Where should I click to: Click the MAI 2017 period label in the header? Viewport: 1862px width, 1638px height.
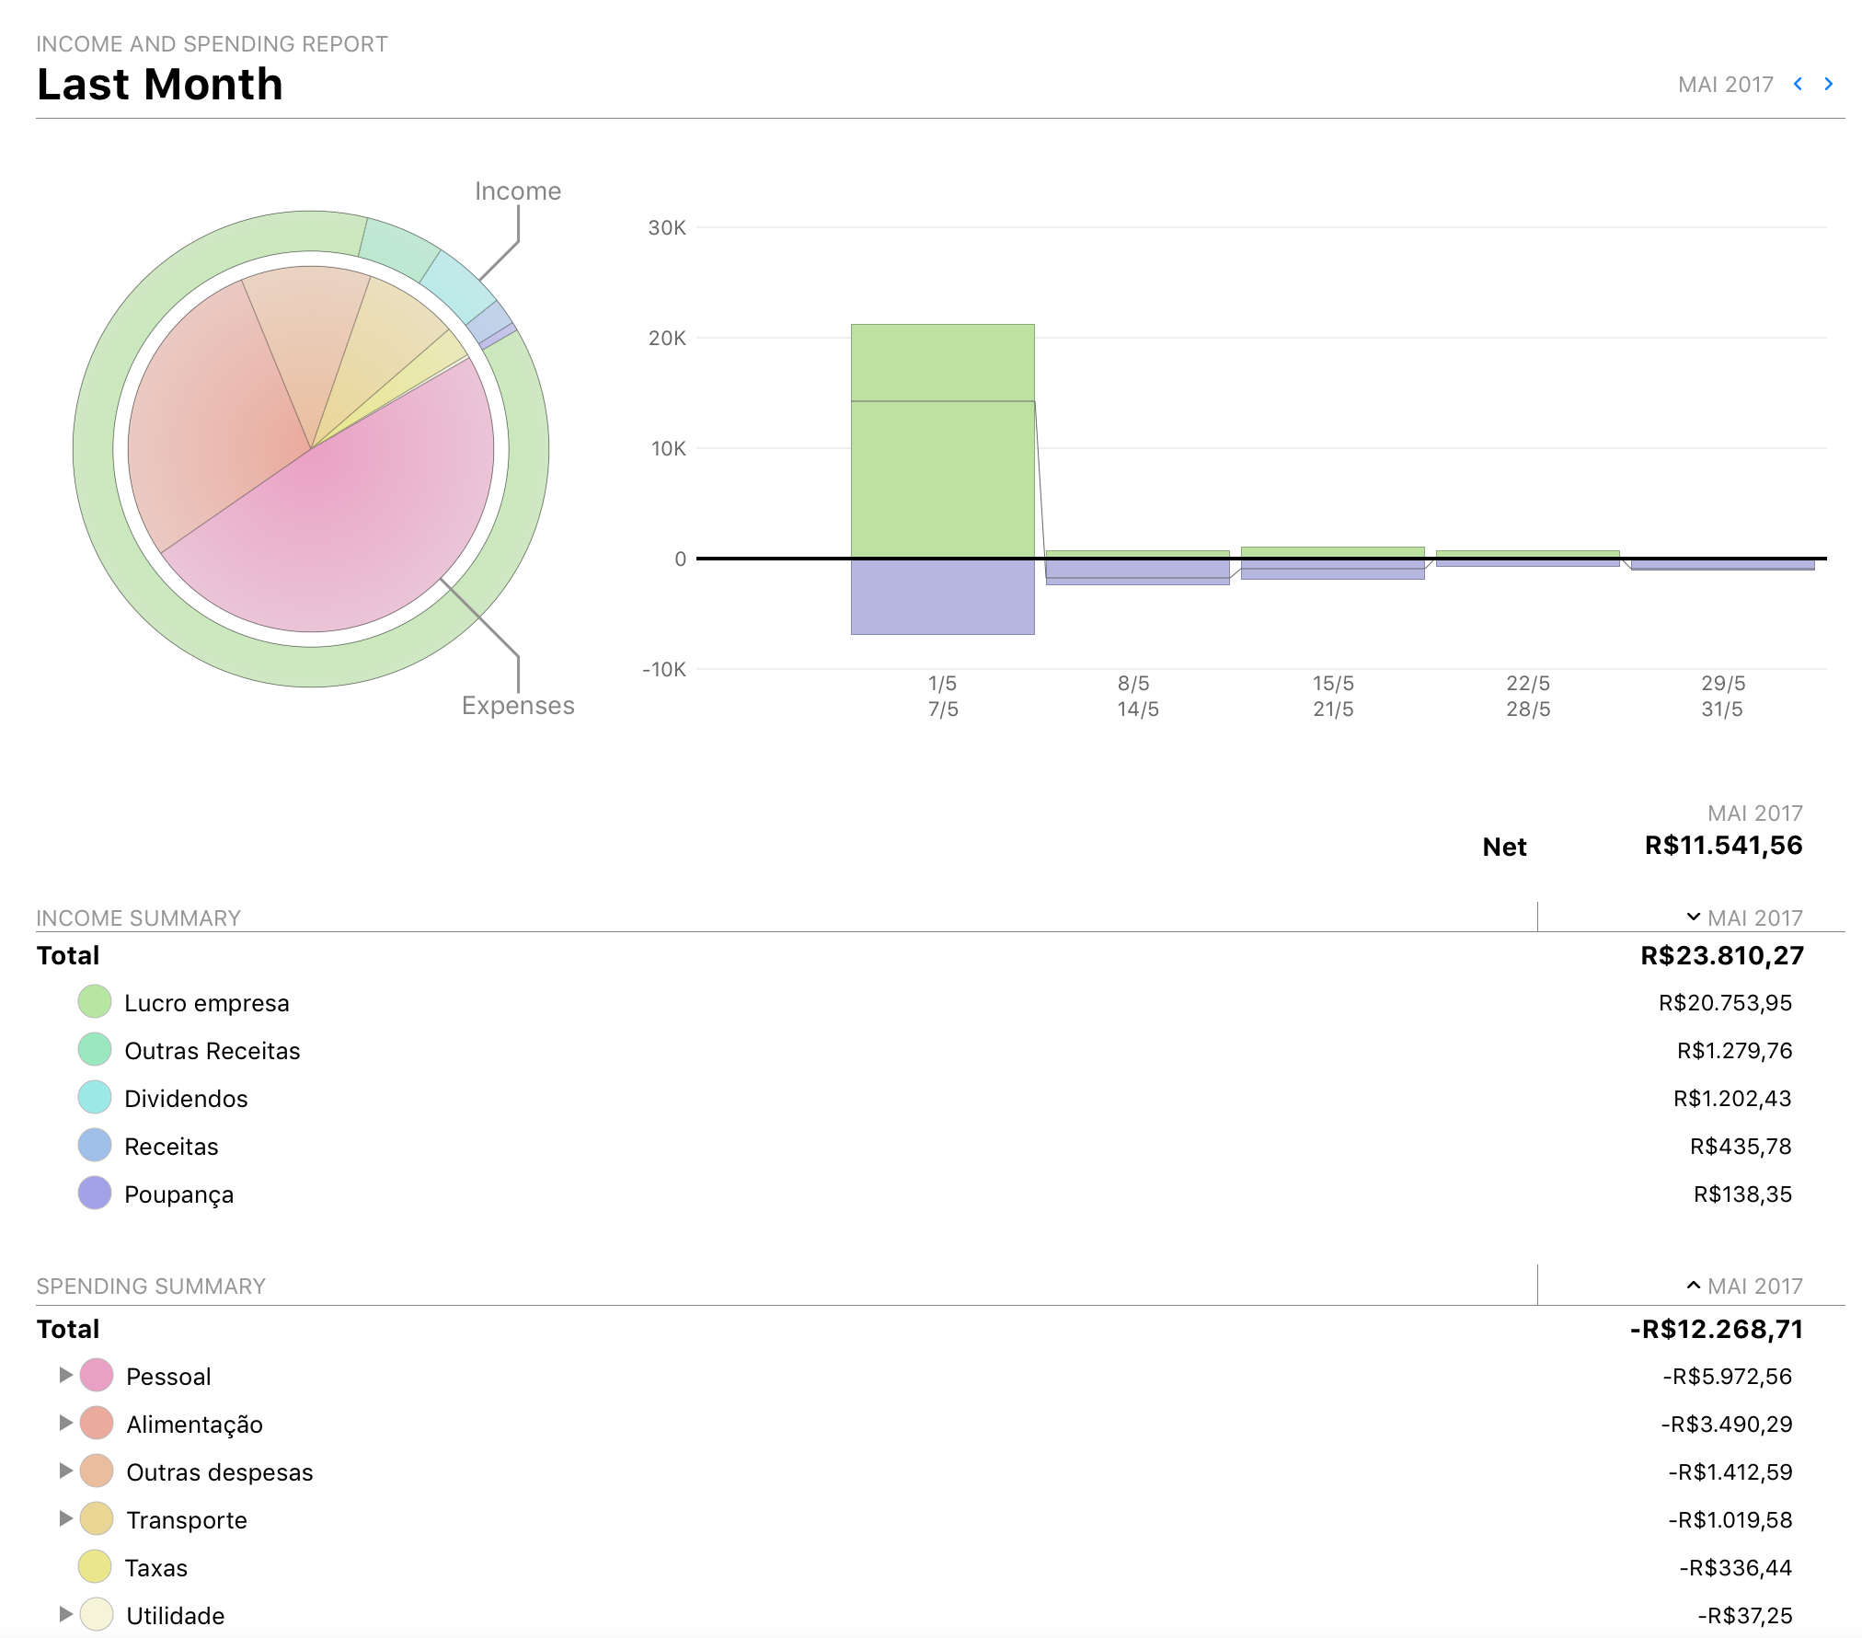1725,85
